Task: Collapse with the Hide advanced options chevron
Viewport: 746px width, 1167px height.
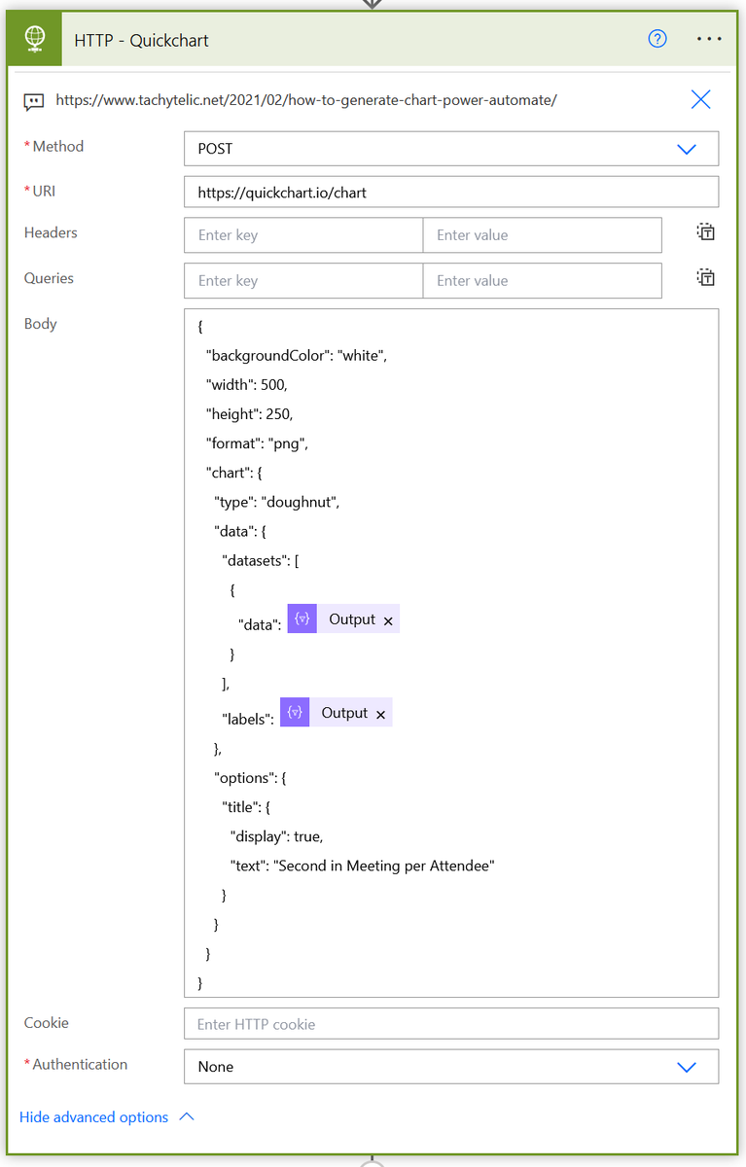Action: tap(187, 1116)
